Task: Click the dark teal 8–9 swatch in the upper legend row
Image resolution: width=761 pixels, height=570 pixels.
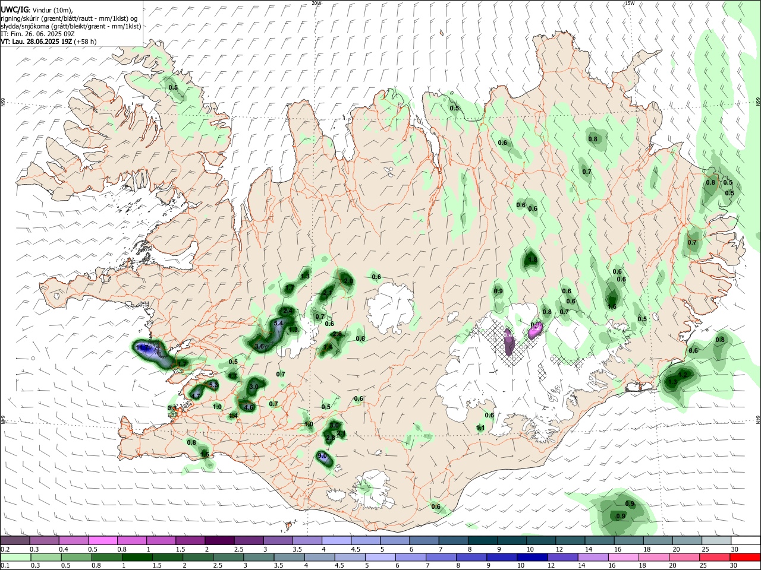Action: [x=482, y=540]
